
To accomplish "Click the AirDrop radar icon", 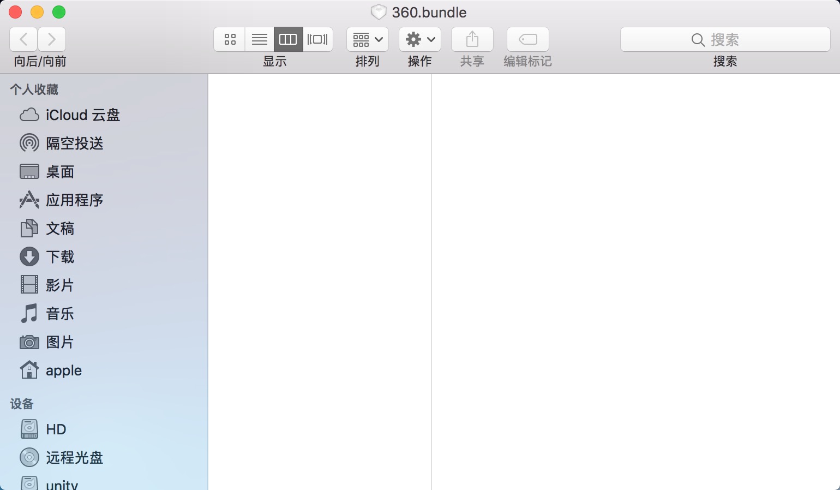I will pyautogui.click(x=29, y=143).
